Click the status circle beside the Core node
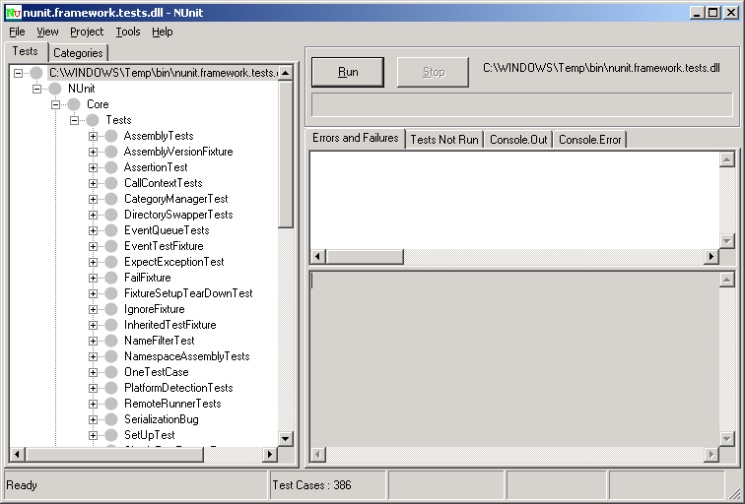The image size is (745, 504). click(x=74, y=104)
